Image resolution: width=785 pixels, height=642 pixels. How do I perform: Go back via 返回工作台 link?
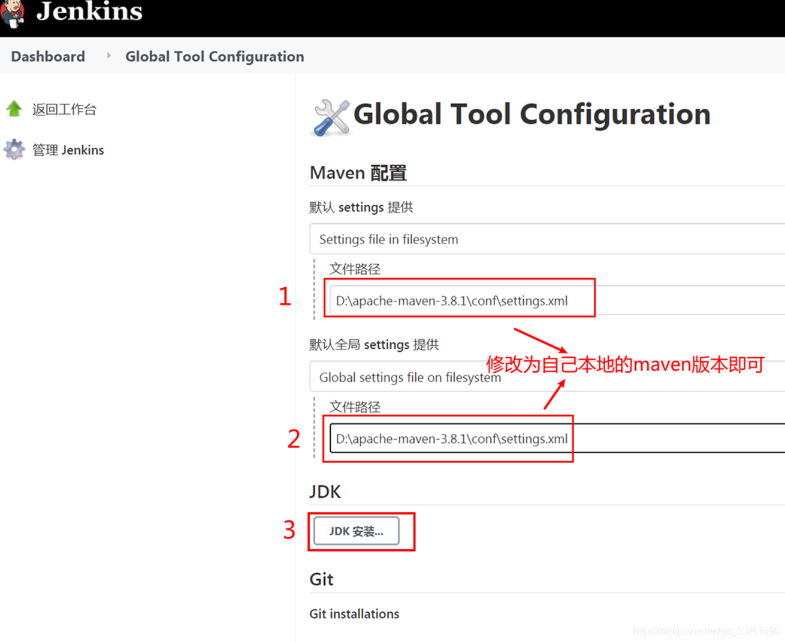[x=64, y=109]
